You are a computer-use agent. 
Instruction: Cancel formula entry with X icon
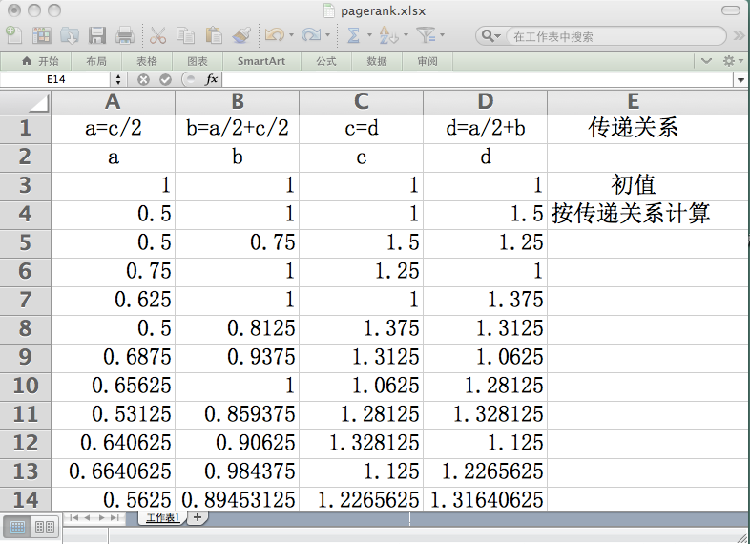coord(143,79)
